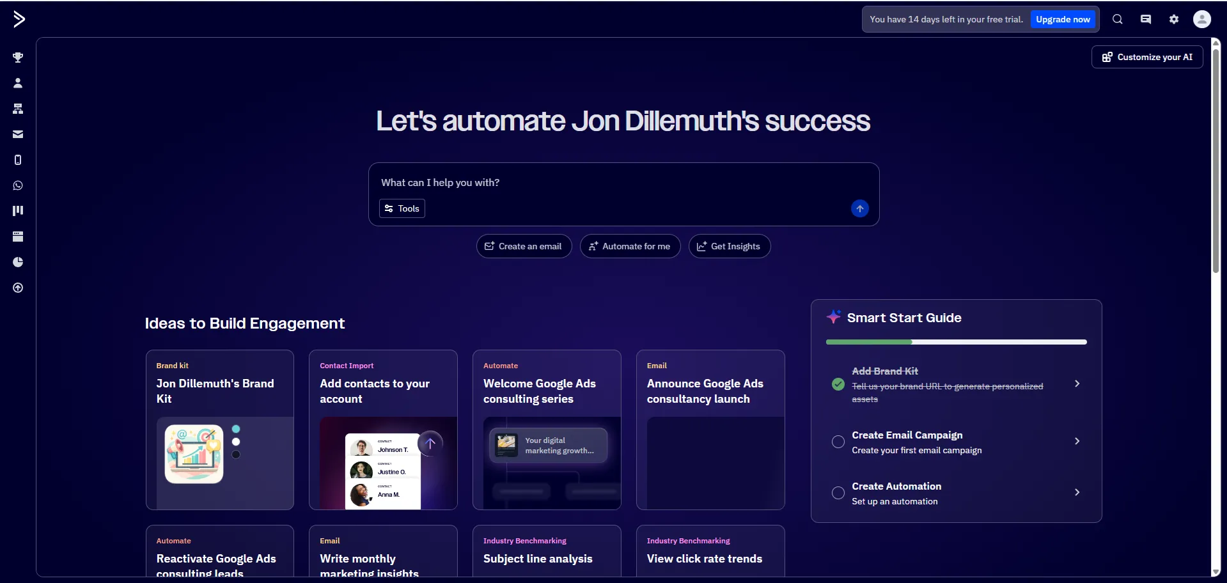
Task: Open the trophy icon in sidebar
Action: click(x=18, y=58)
